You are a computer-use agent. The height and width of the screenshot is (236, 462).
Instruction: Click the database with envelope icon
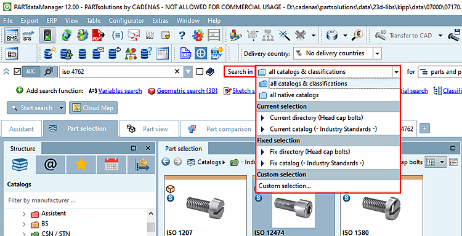click(99, 53)
